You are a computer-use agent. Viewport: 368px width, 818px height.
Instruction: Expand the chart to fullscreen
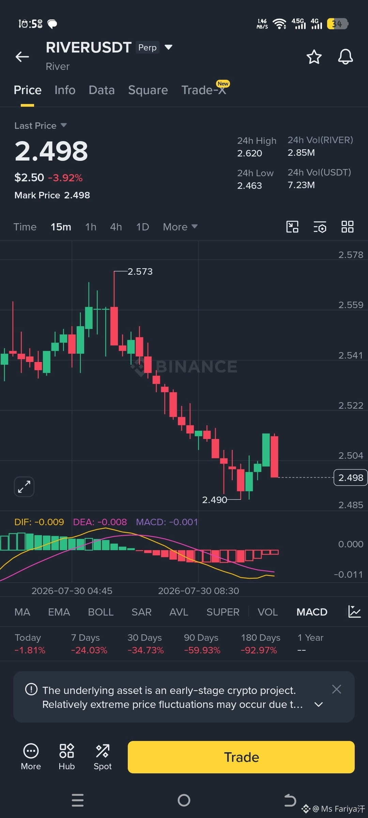pos(24,486)
